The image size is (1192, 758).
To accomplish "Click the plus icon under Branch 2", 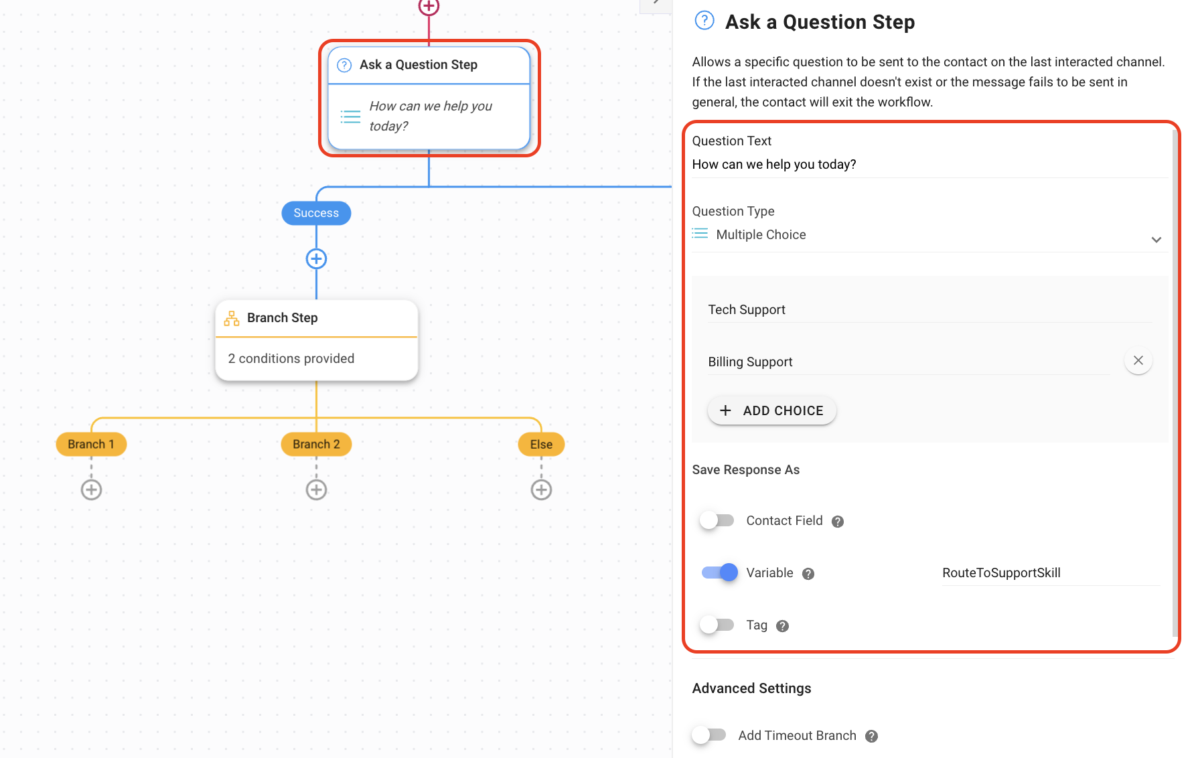I will click(316, 489).
